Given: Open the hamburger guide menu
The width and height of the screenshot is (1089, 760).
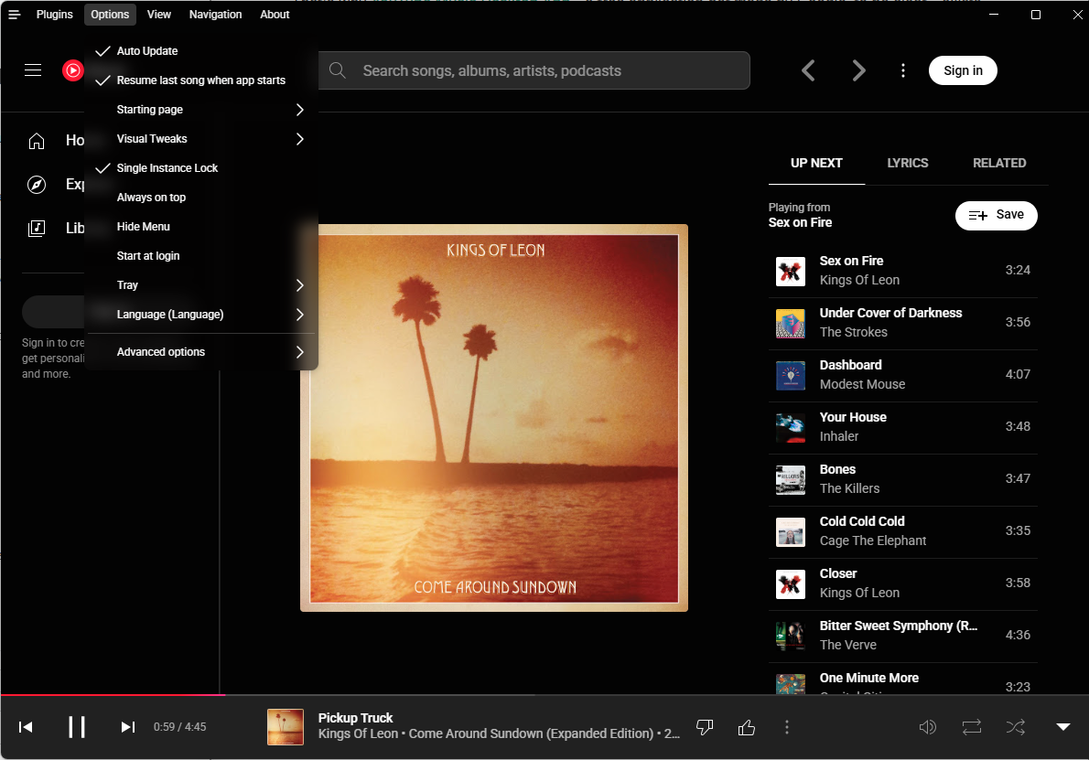Looking at the screenshot, I should click(x=33, y=70).
